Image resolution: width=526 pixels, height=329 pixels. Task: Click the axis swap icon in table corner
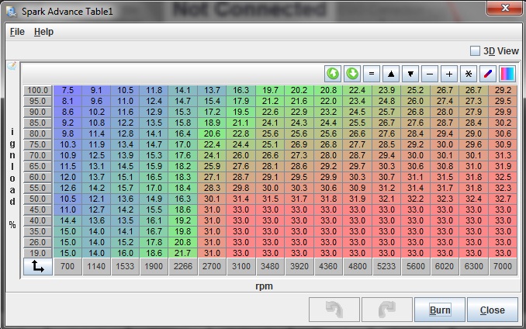(x=36, y=266)
